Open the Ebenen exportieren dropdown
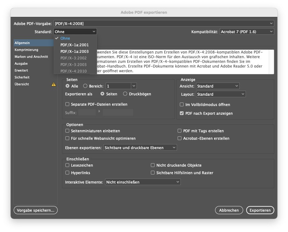 coord(140,147)
